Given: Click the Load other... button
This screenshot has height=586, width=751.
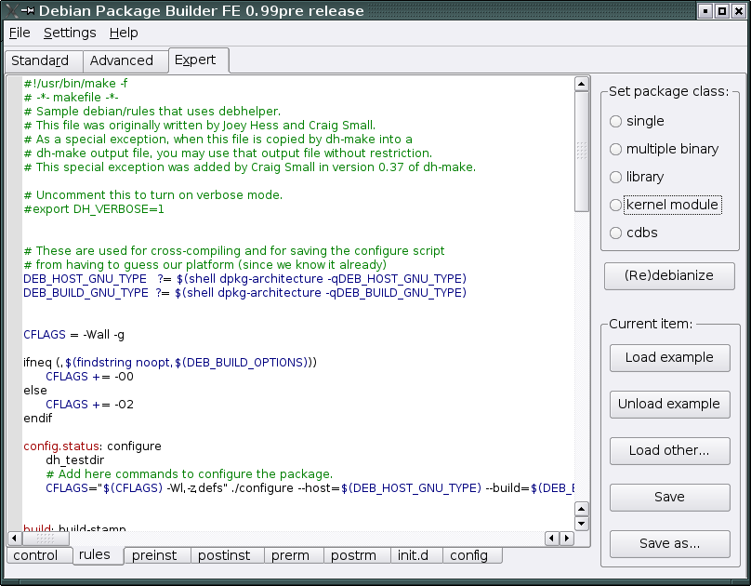Looking at the screenshot, I should [669, 451].
